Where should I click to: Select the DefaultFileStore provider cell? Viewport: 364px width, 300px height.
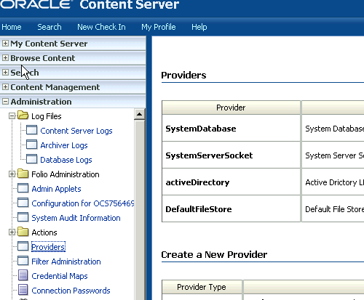231,209
